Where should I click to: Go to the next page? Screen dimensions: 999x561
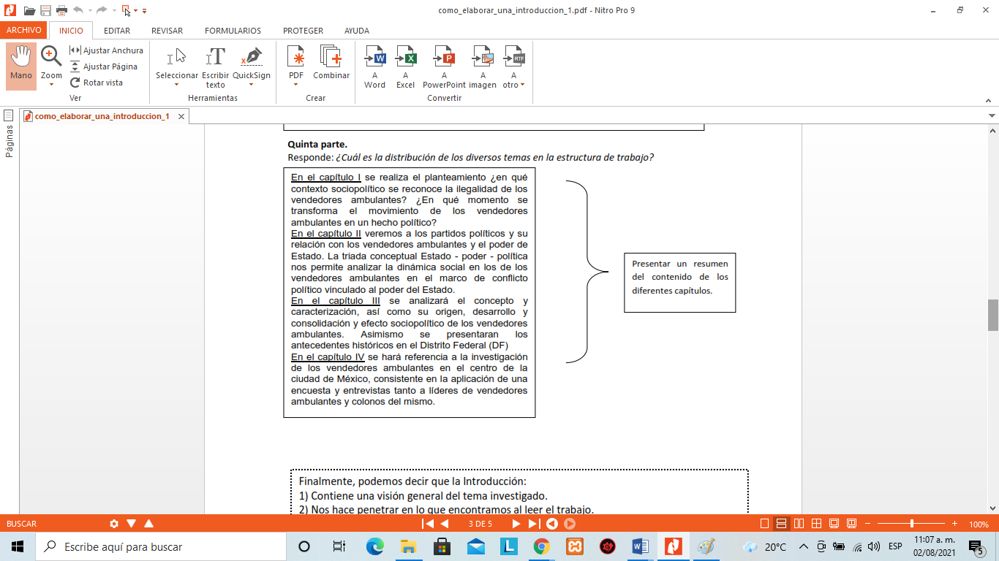(516, 524)
